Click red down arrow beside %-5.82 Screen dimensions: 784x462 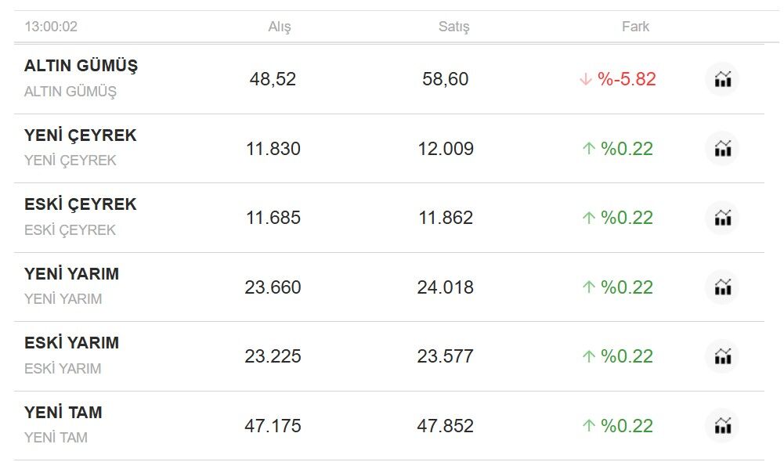(586, 79)
